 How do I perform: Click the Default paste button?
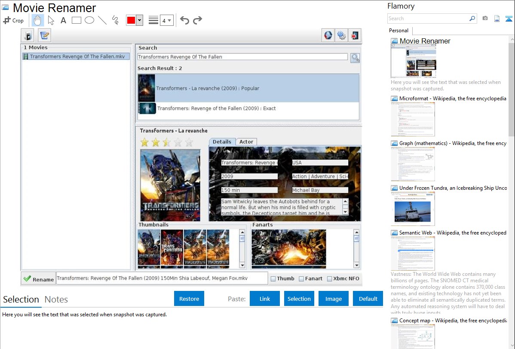point(368,299)
